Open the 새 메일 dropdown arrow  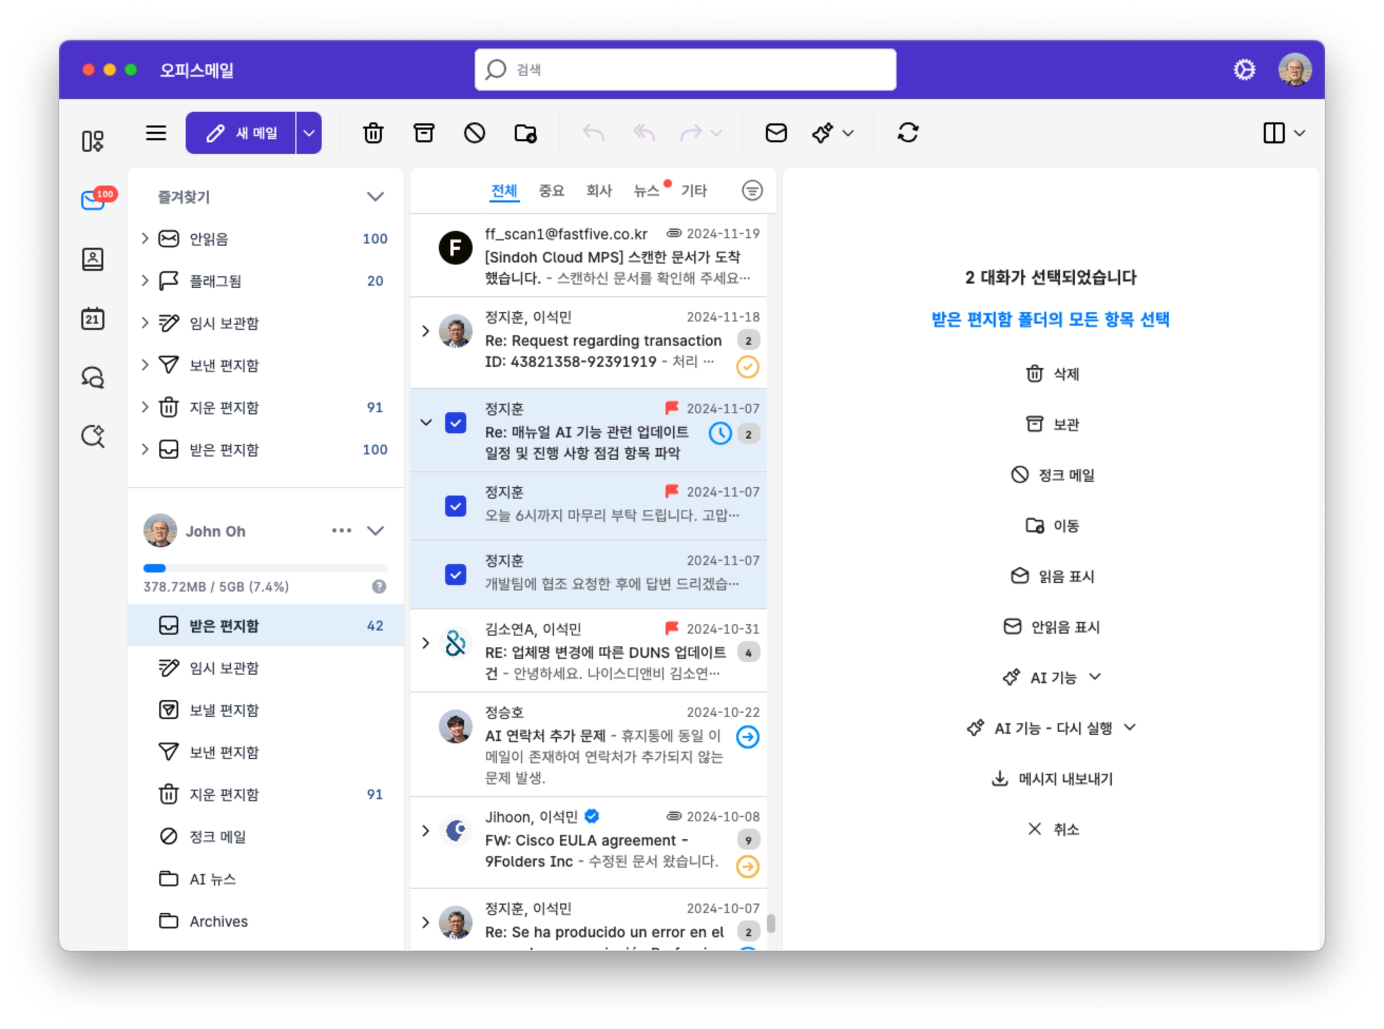tap(308, 133)
